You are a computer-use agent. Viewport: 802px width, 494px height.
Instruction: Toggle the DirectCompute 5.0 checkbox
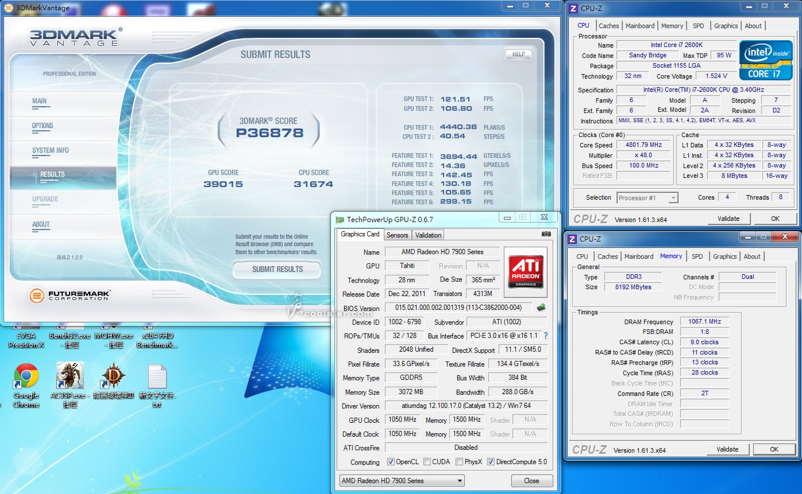(491, 462)
